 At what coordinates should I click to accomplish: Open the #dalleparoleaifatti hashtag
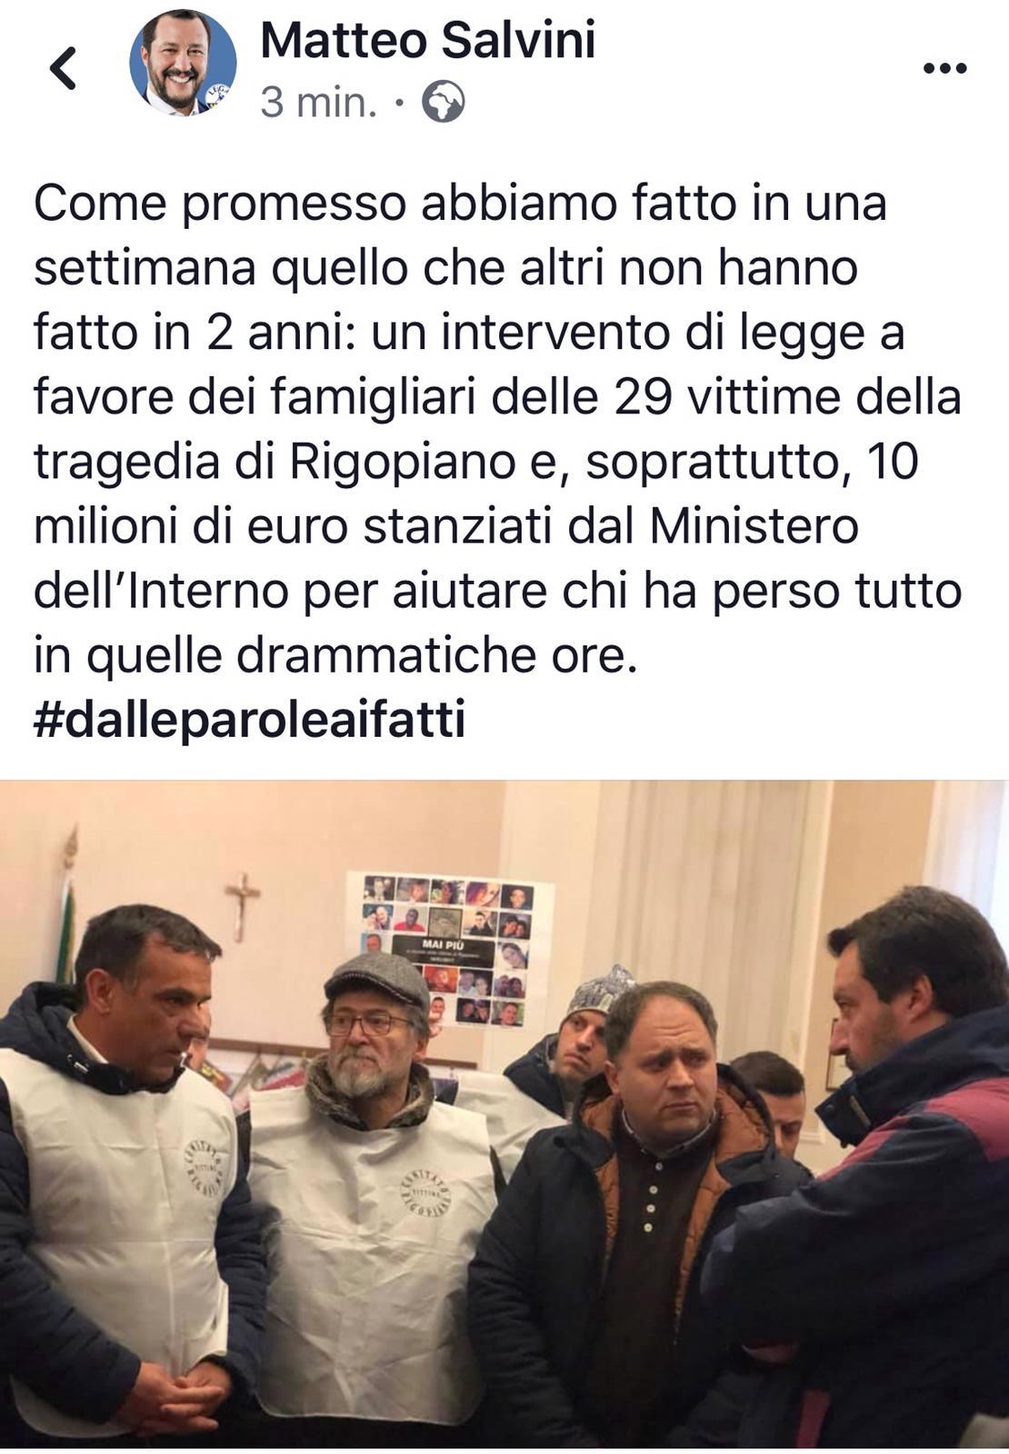249,720
